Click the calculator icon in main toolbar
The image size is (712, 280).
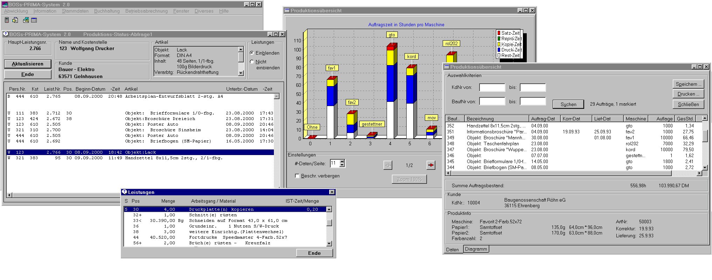click(7, 20)
